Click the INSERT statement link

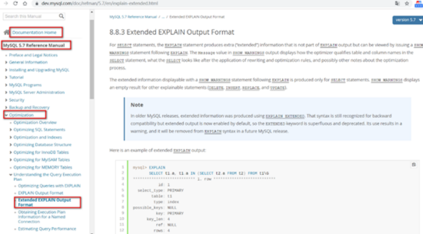click(x=233, y=88)
